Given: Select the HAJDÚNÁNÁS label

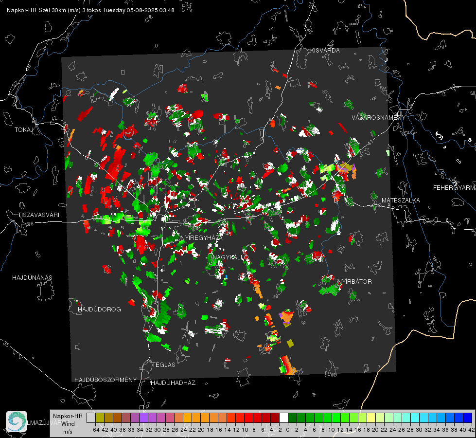Looking at the screenshot, I should click(x=32, y=277).
